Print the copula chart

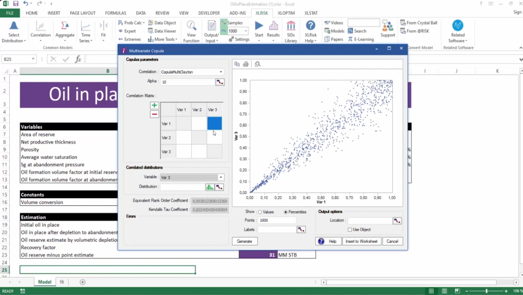point(246,64)
